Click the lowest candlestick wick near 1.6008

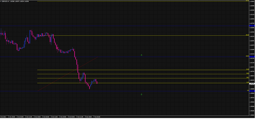click(89, 88)
